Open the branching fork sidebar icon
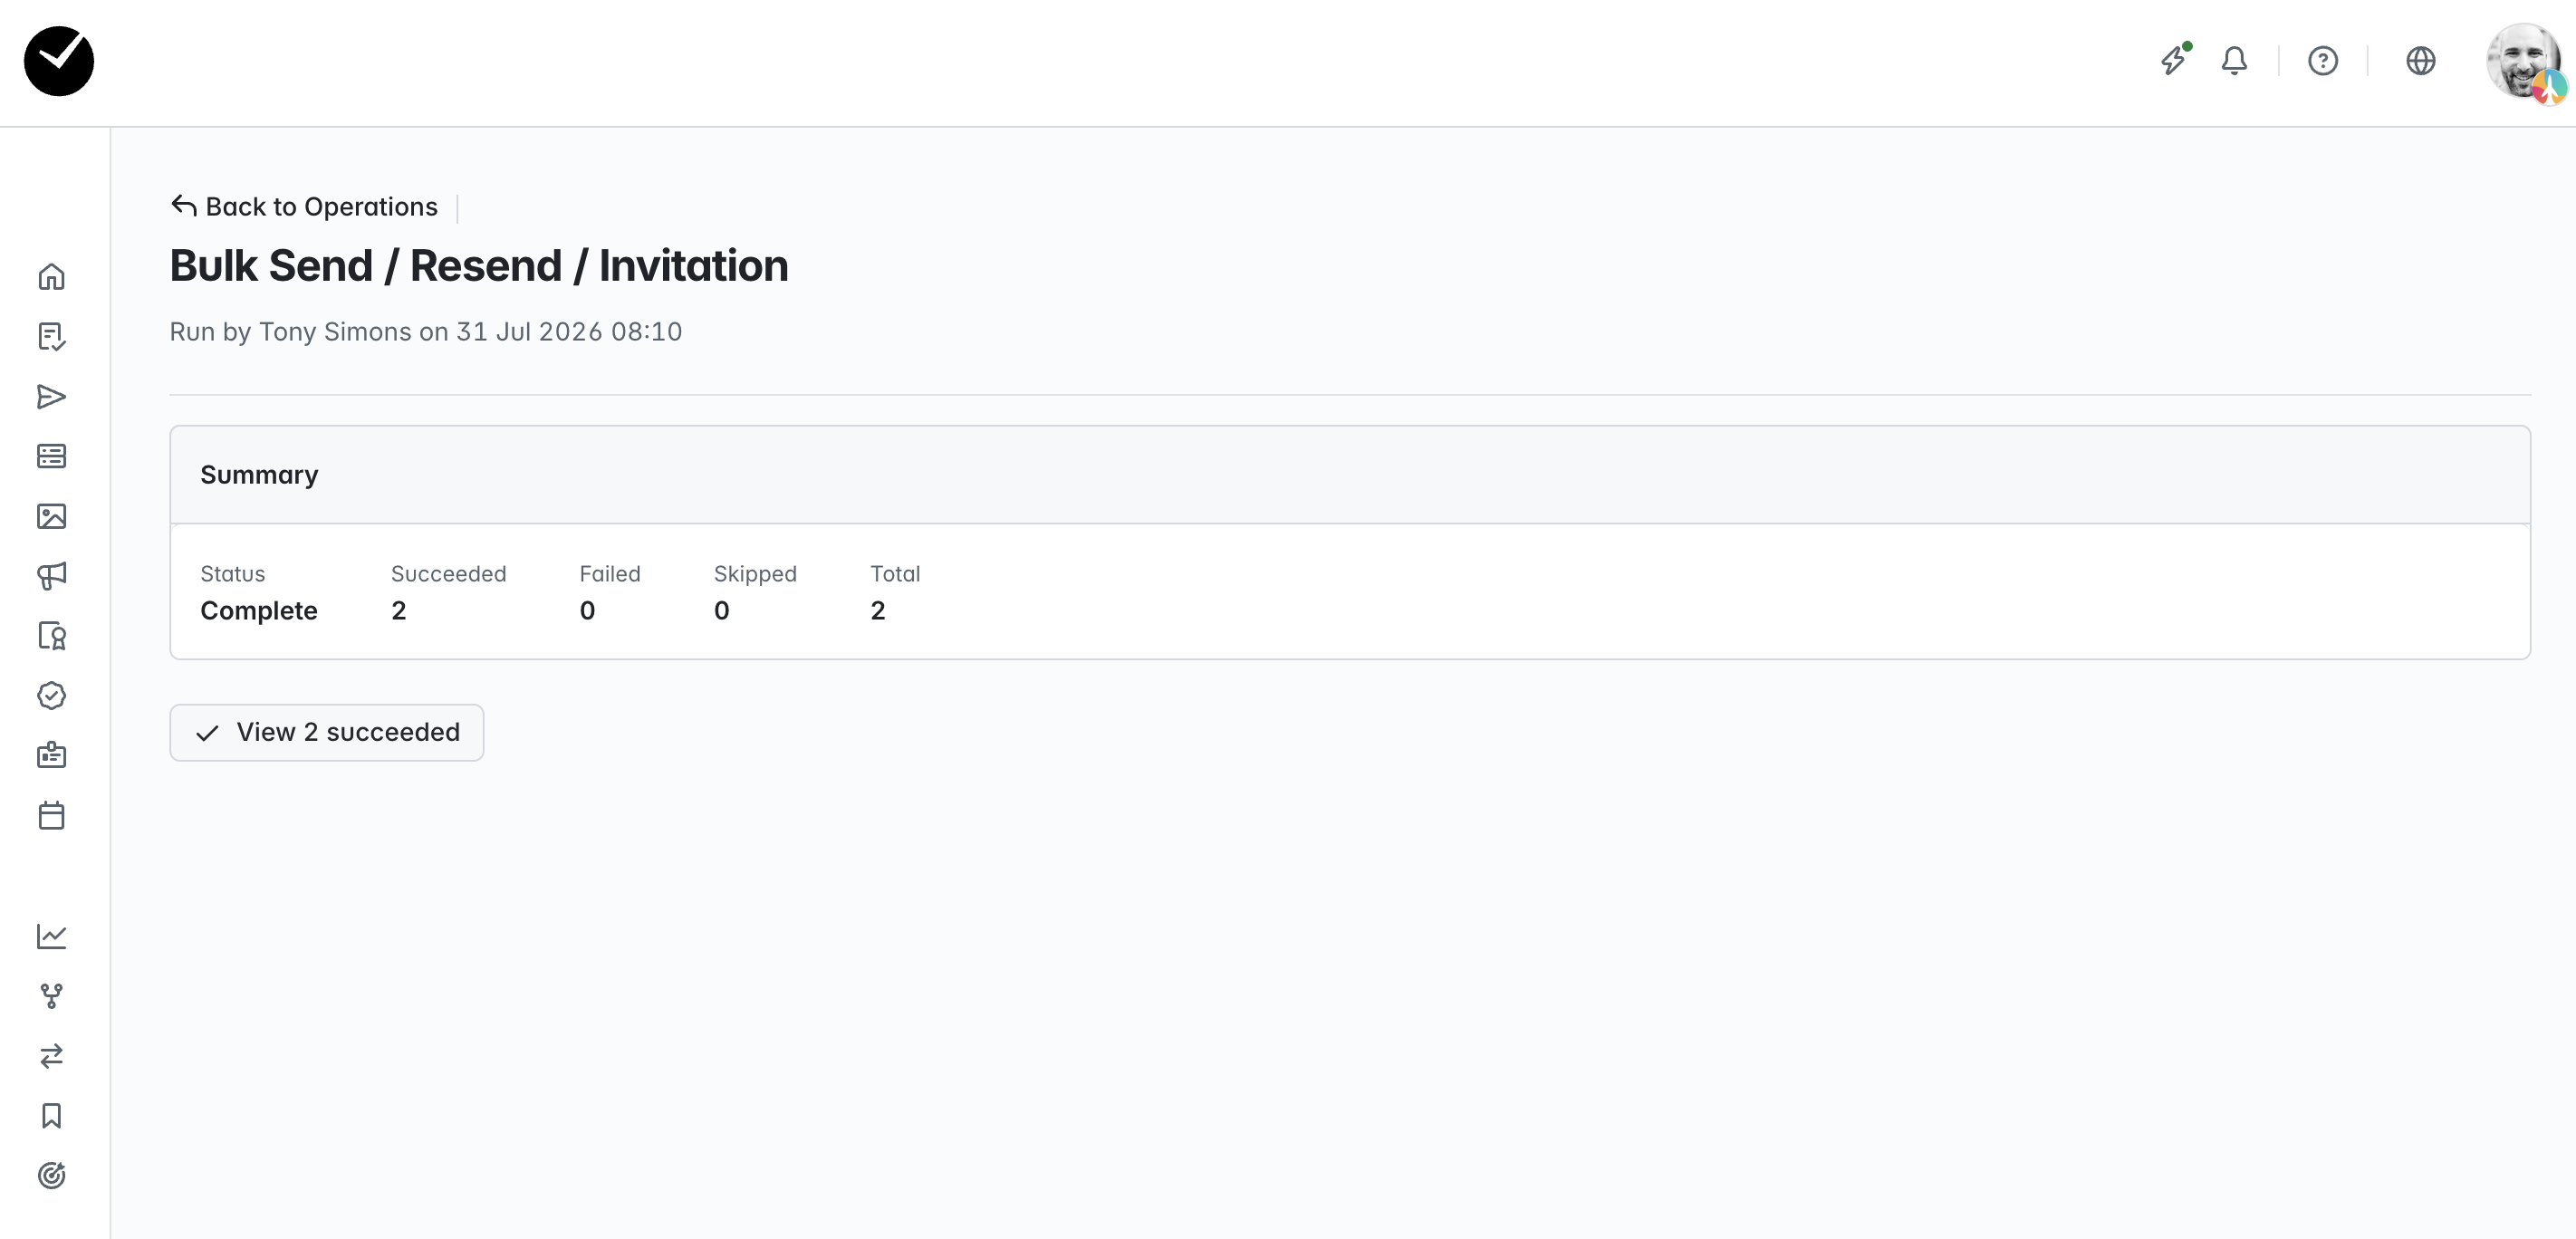Screen dimensions: 2576x1239 (51, 996)
